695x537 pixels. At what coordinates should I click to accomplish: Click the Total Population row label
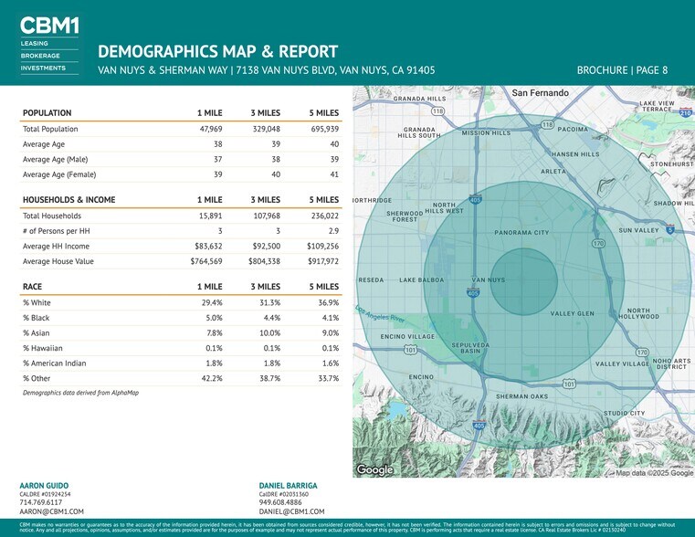point(54,129)
